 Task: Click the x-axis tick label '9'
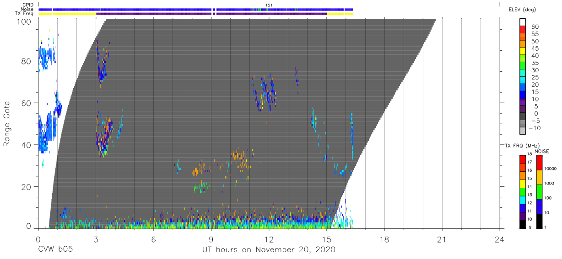click(x=211, y=239)
